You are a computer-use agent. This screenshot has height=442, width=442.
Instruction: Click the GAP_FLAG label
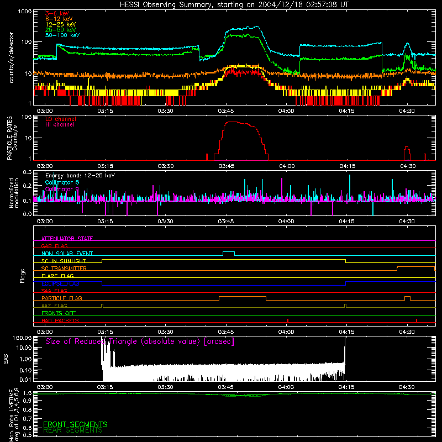point(54,246)
